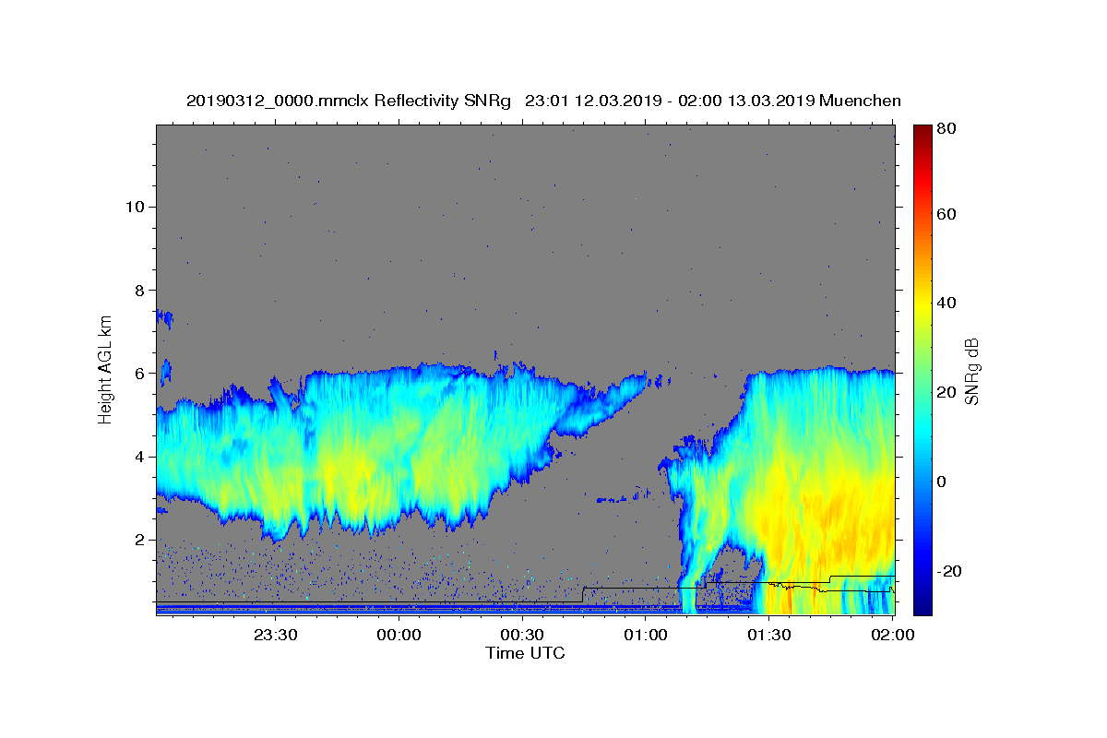Click the colorbar value '-20'
The image size is (1107, 738).
[950, 571]
